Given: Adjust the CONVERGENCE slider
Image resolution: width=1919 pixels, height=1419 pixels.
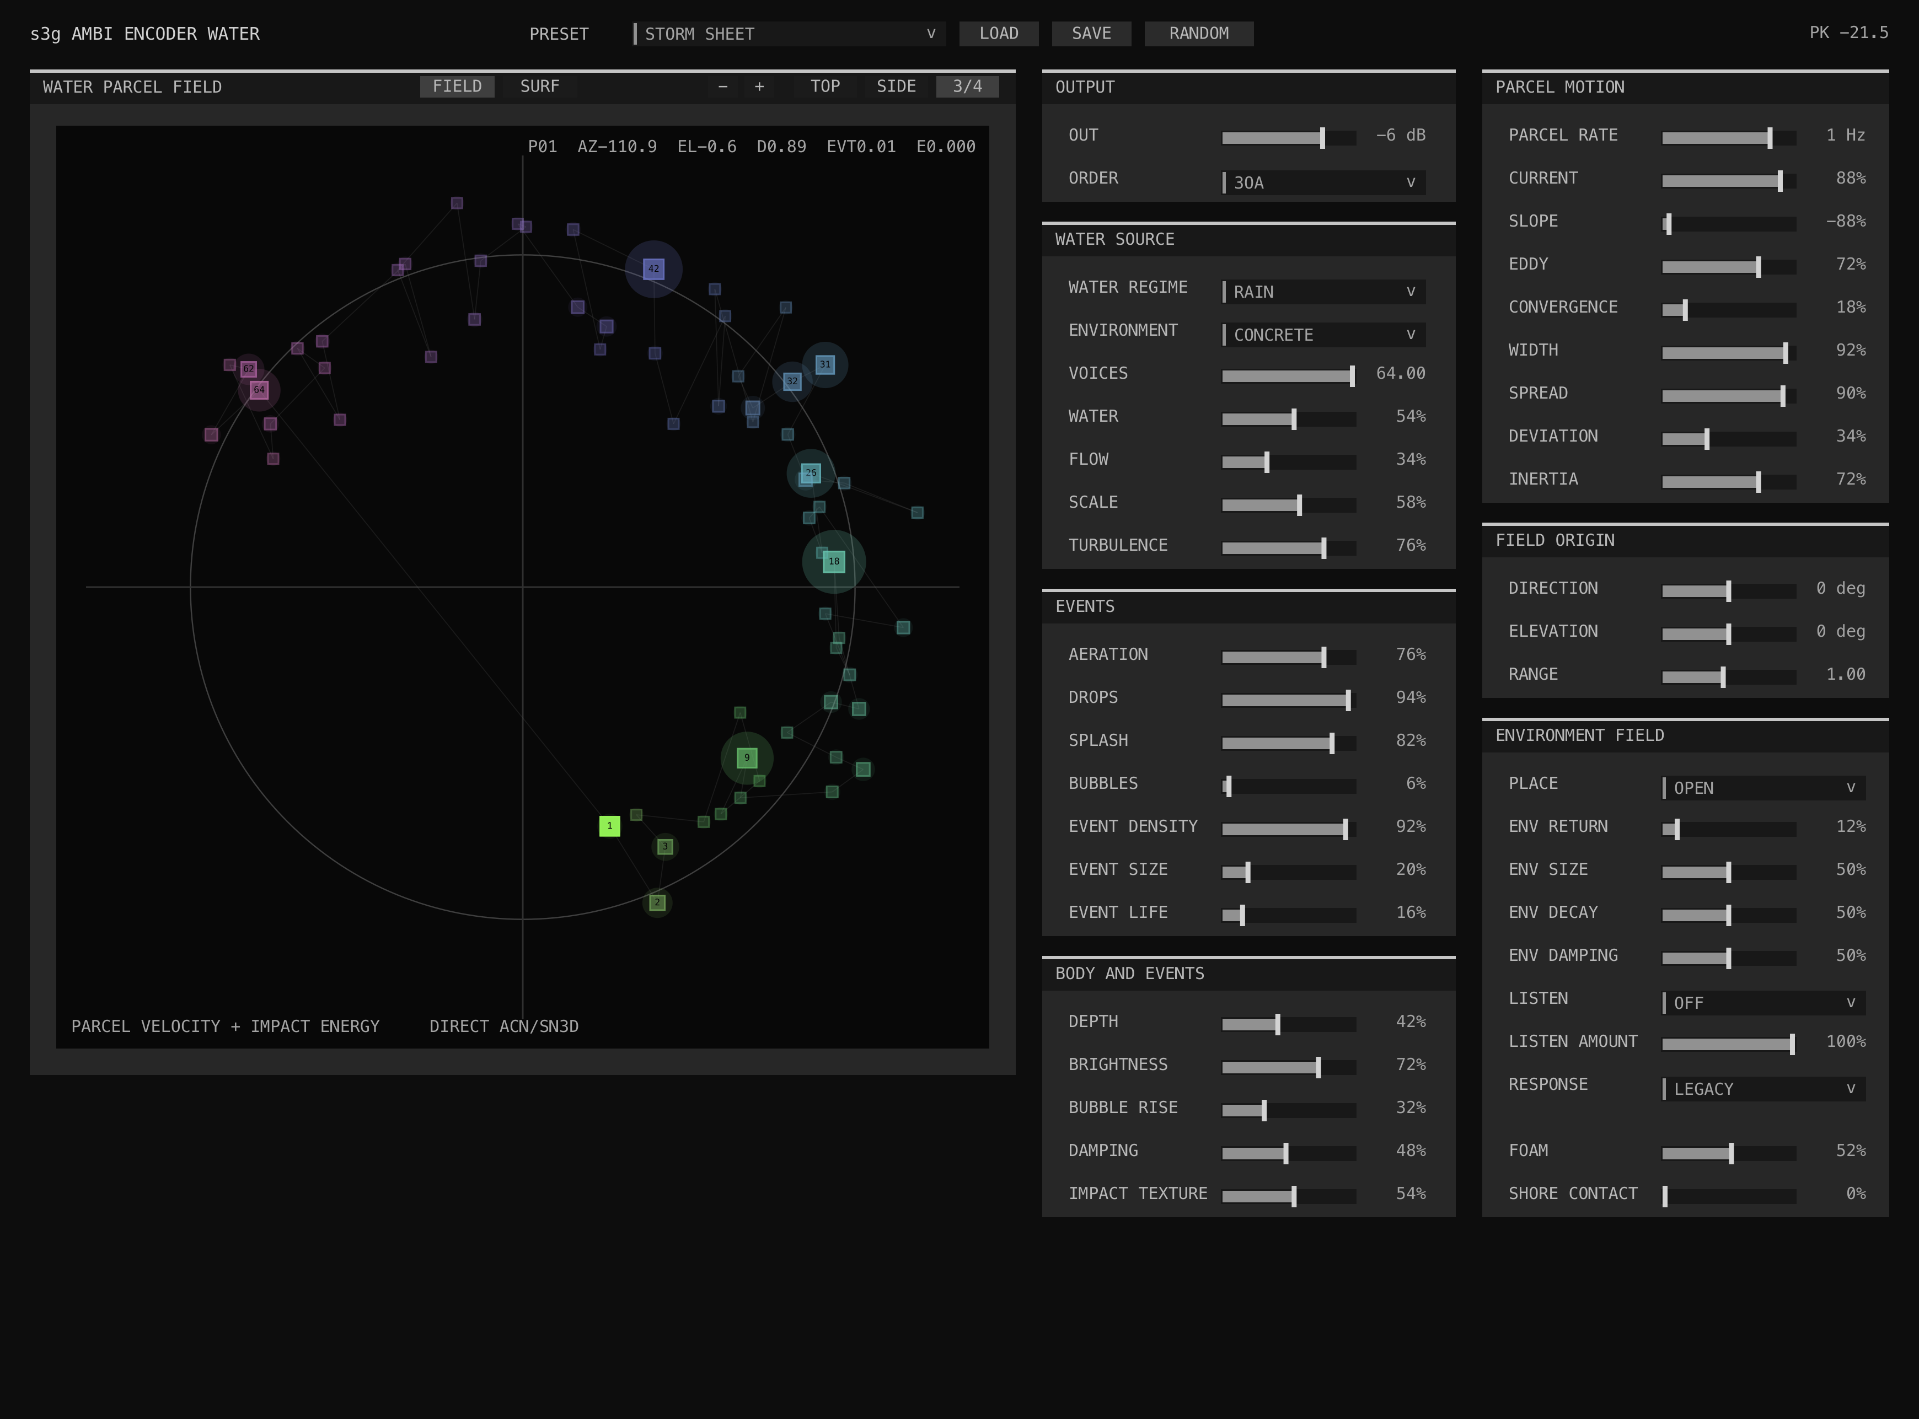Looking at the screenshot, I should pyautogui.click(x=1729, y=309).
